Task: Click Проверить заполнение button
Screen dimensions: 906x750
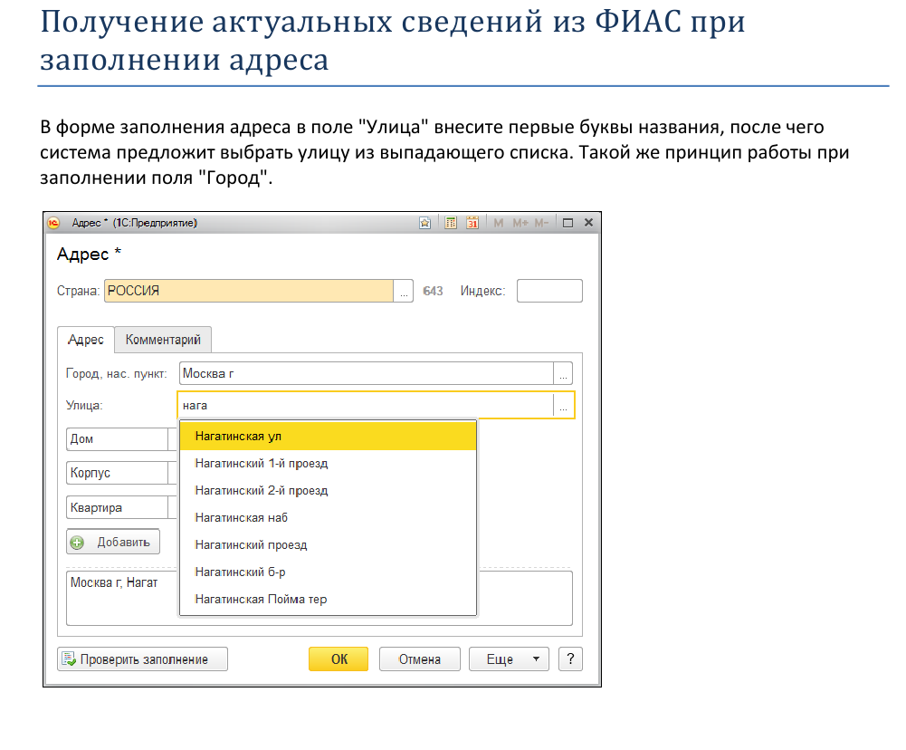Action: coord(143,659)
